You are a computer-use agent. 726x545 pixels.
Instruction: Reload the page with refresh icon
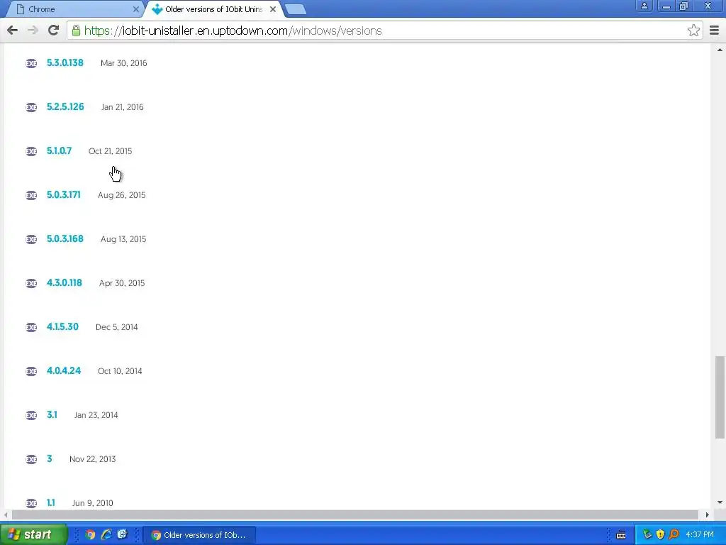tap(54, 31)
